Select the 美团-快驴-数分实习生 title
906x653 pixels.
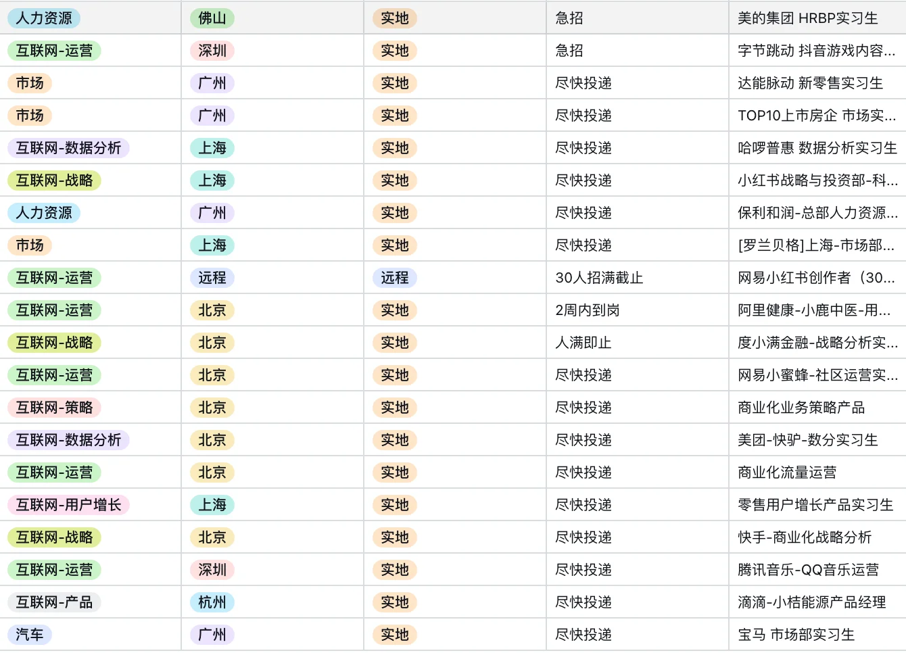coord(807,440)
